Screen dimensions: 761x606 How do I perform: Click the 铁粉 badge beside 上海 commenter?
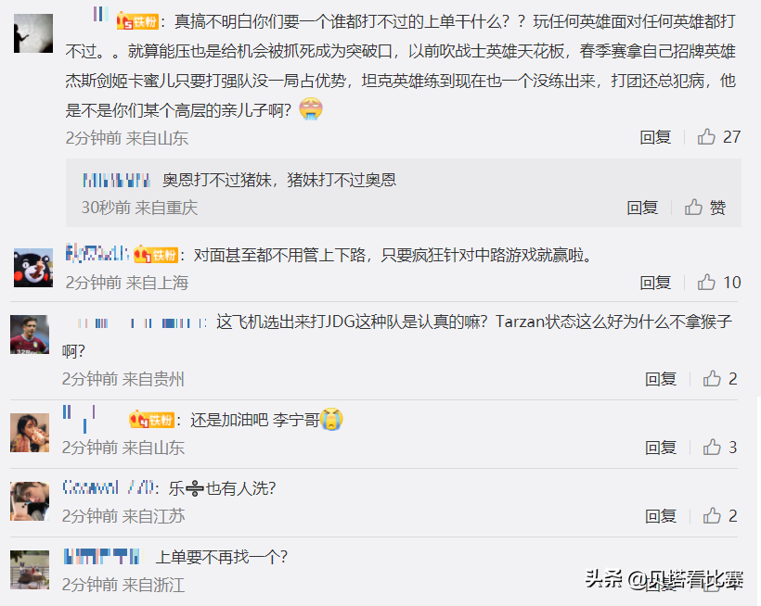click(x=156, y=254)
